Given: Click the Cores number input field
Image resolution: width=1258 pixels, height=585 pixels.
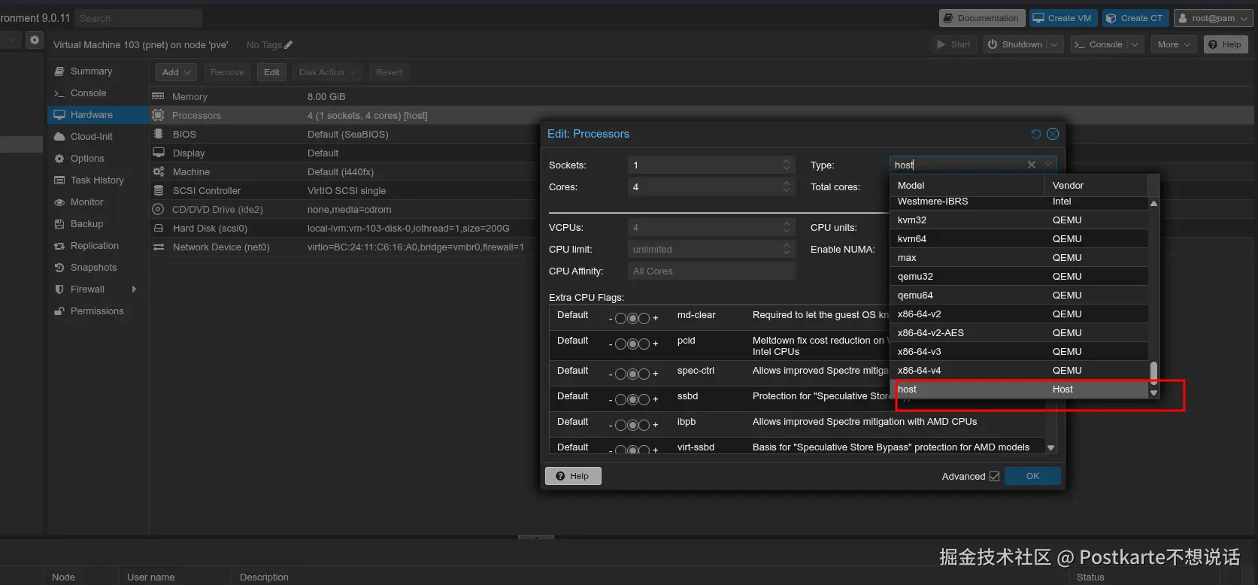Looking at the screenshot, I should 703,187.
